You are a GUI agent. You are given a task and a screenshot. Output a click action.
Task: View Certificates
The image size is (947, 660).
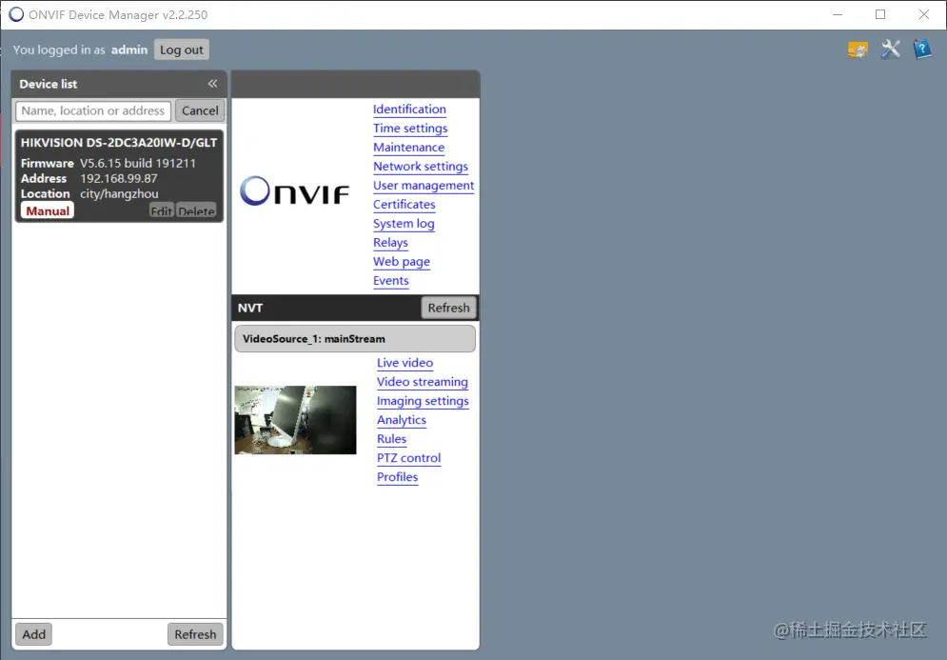[404, 204]
